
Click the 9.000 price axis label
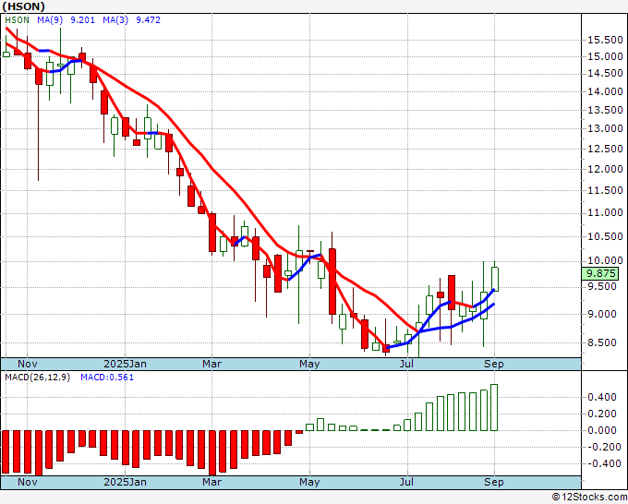click(602, 314)
